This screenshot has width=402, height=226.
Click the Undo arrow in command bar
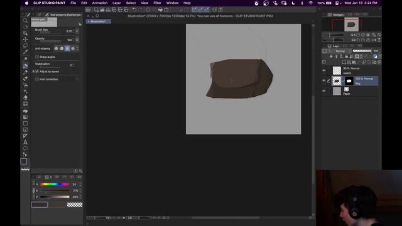pyautogui.click(x=134, y=10)
